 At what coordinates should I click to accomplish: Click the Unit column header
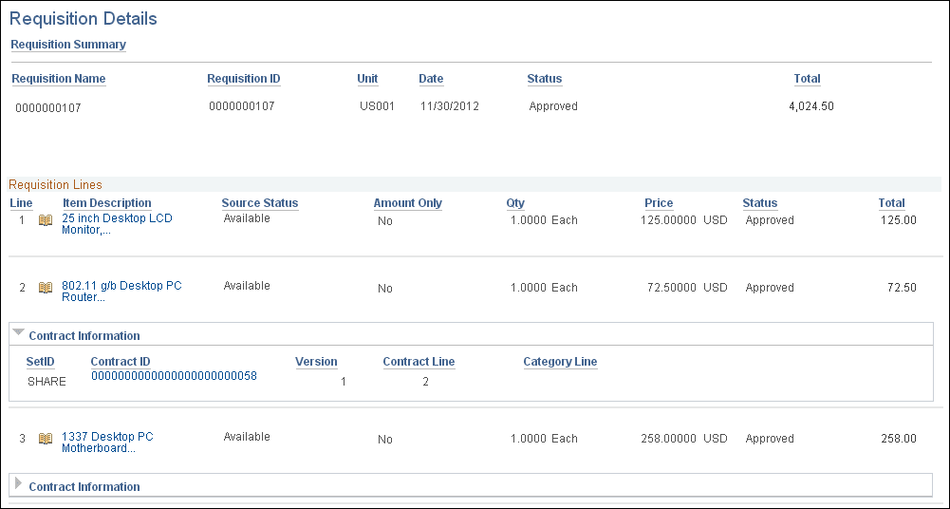coord(367,79)
